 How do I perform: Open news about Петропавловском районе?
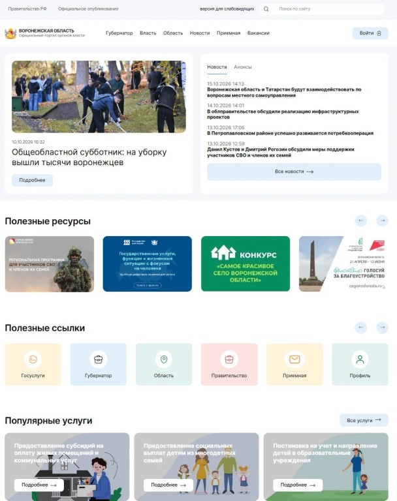pos(290,133)
